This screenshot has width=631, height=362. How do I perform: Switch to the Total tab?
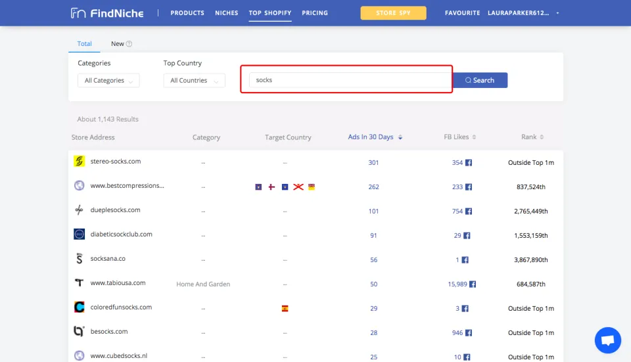click(x=84, y=44)
